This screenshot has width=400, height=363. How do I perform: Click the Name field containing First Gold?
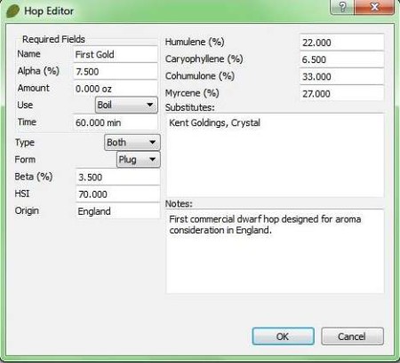click(x=116, y=54)
